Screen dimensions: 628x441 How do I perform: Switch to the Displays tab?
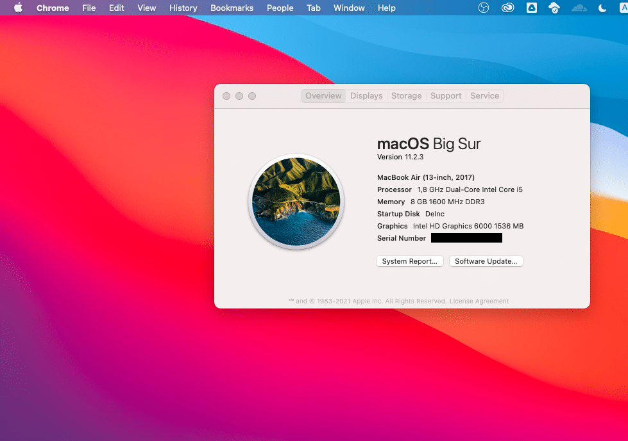coord(366,96)
